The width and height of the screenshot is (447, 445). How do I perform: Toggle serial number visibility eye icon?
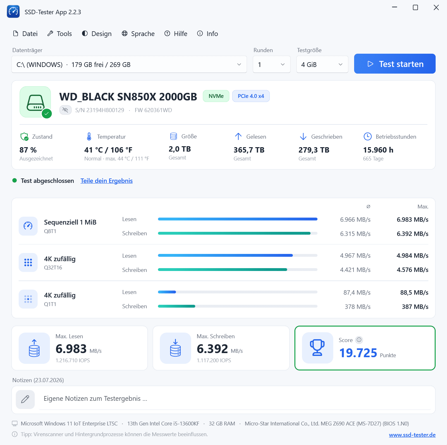point(65,110)
